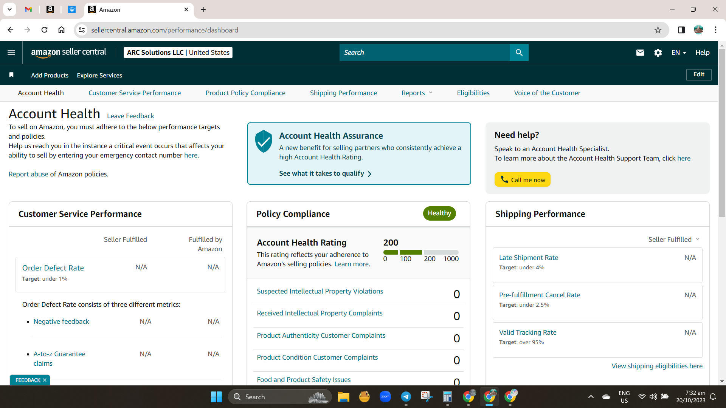The image size is (726, 408).
Task: Open the Chrome profile avatar
Action: (698, 30)
